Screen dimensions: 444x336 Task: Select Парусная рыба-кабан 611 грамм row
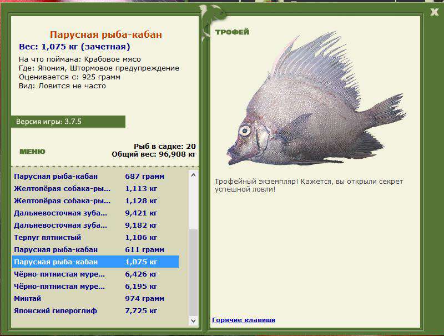[95, 249]
